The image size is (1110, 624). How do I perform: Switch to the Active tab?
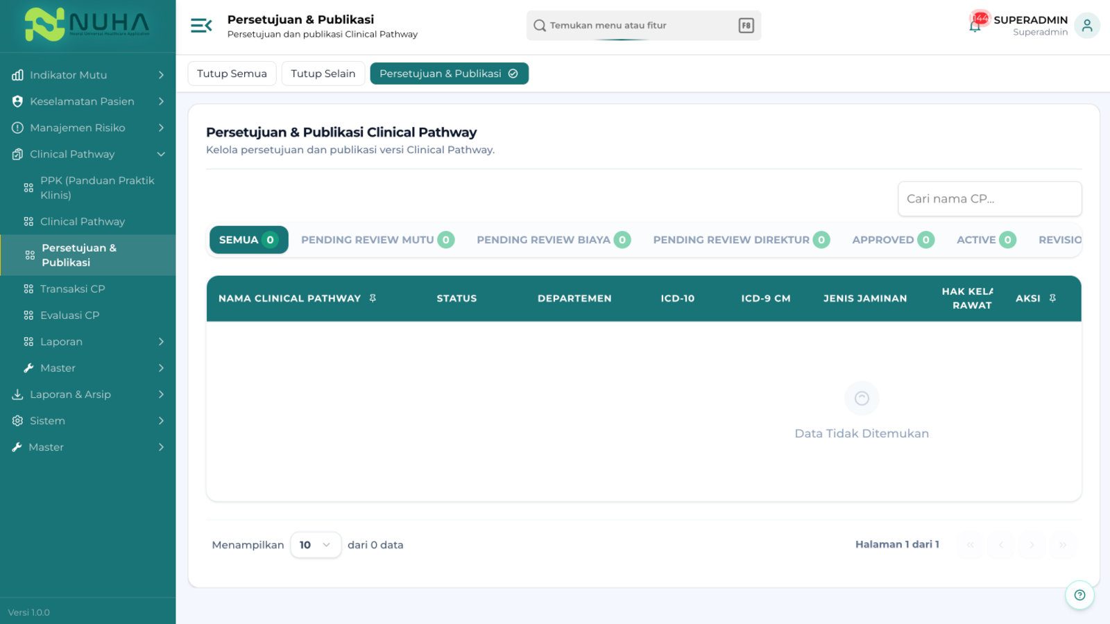point(986,240)
